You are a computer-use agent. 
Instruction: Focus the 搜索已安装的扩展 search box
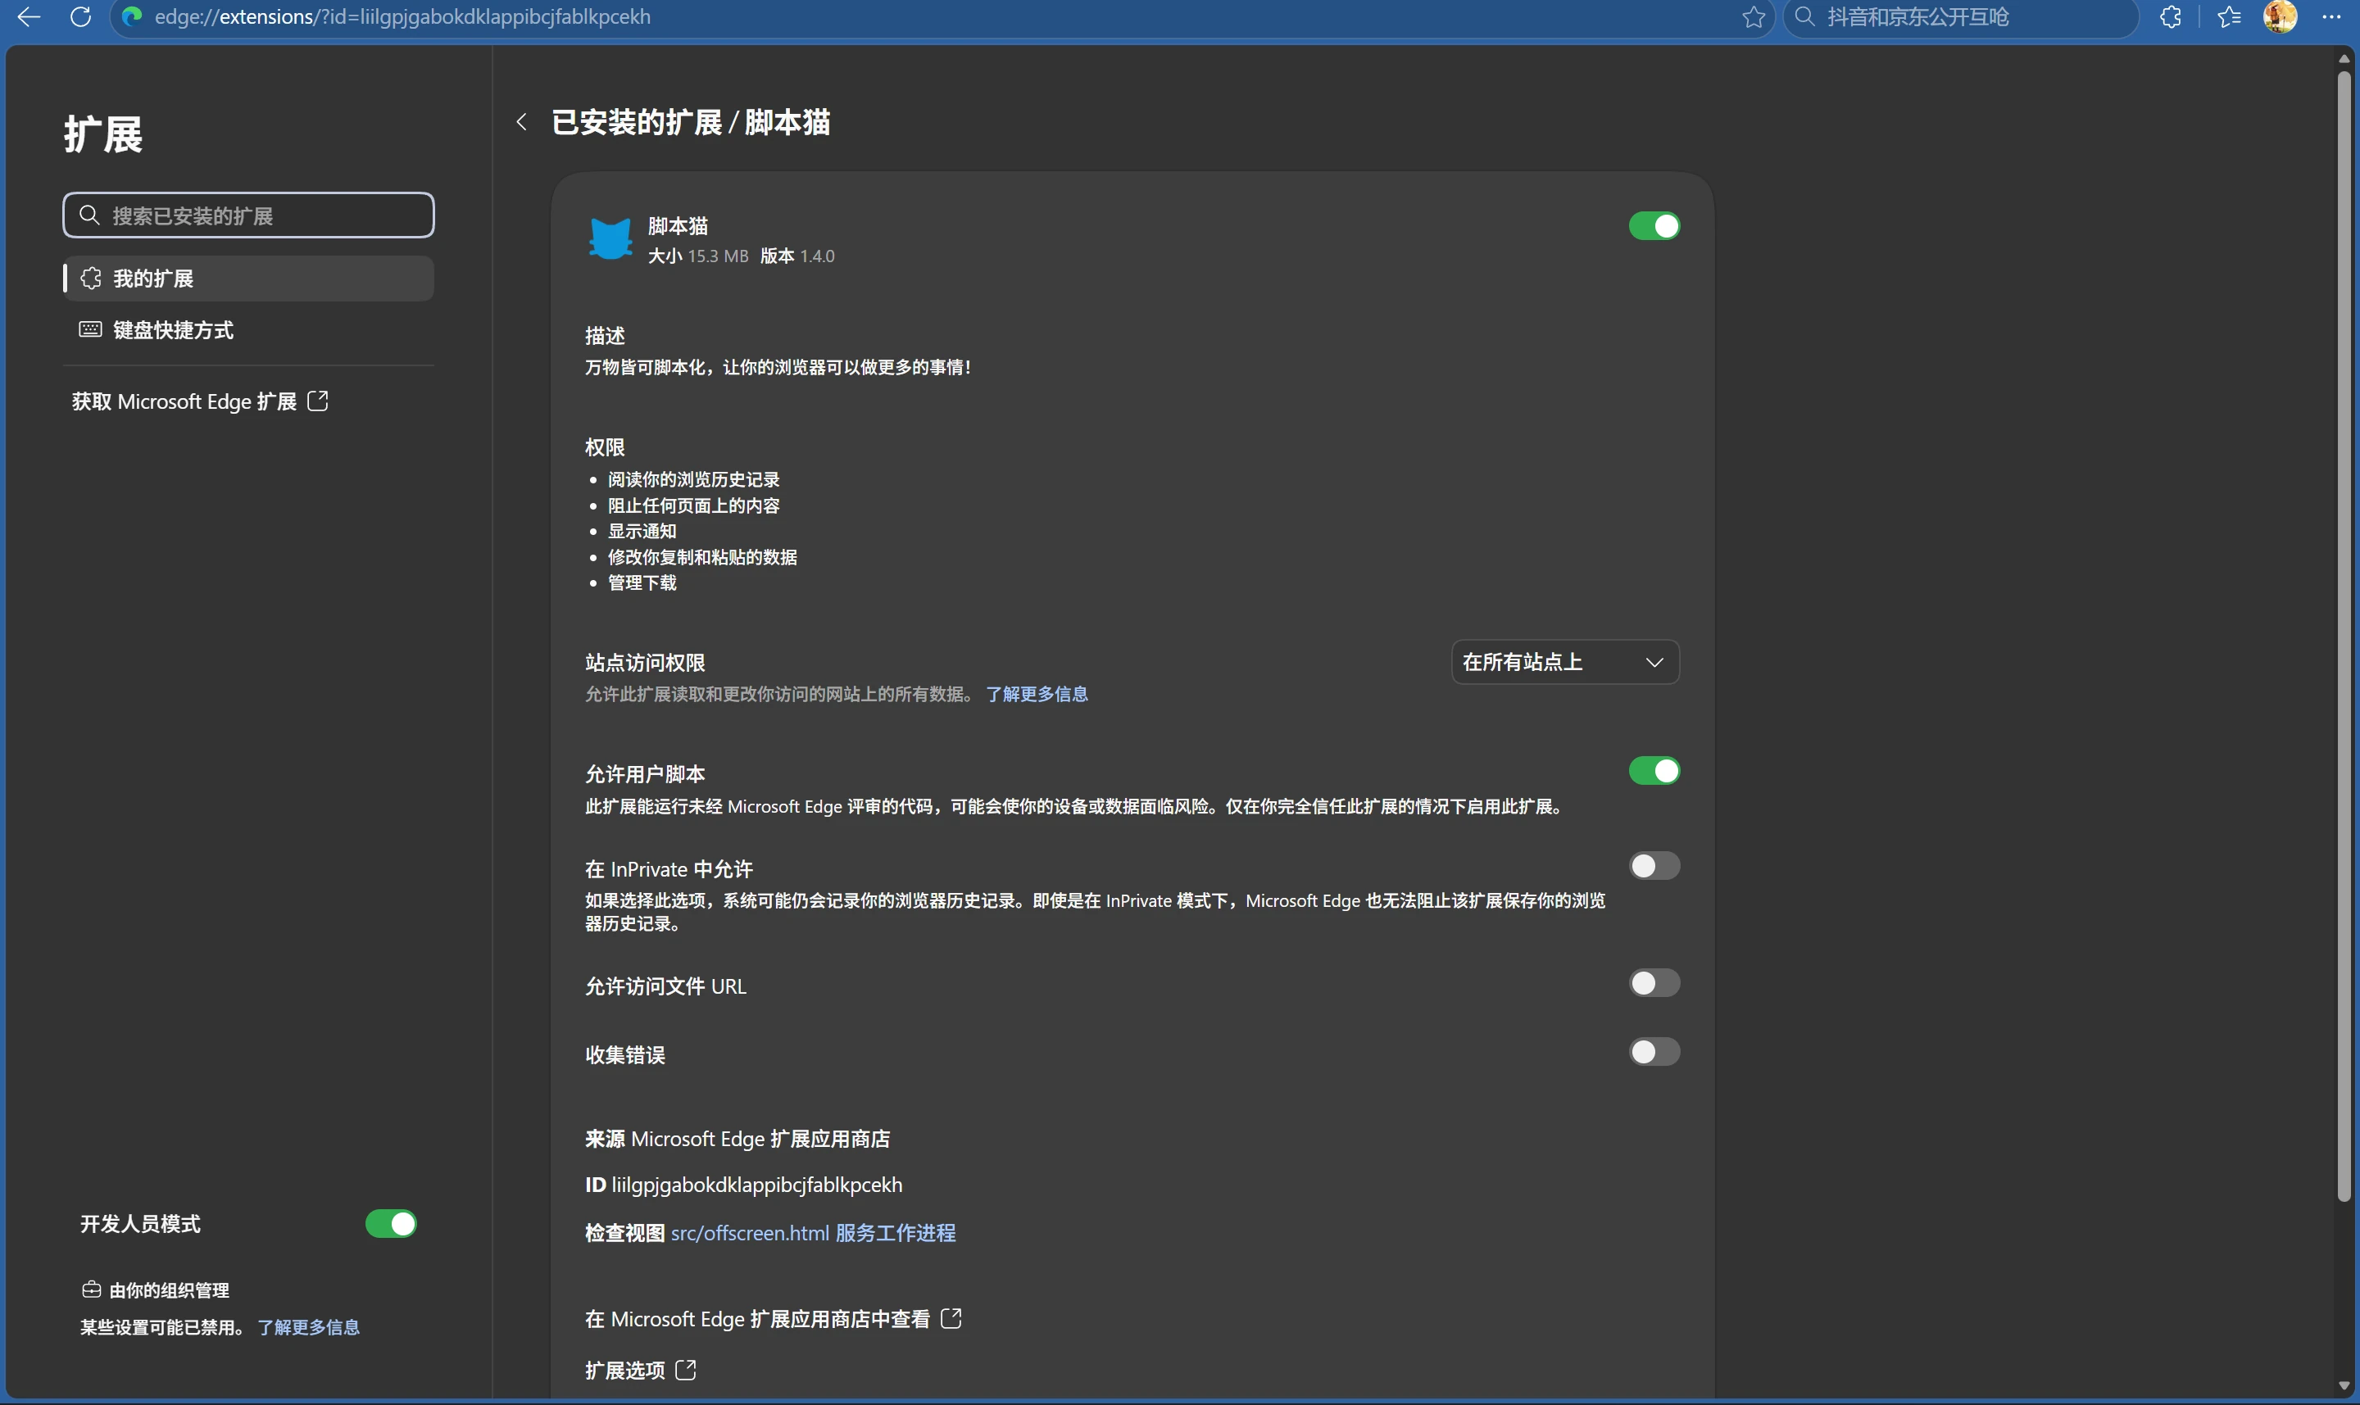pyautogui.click(x=249, y=215)
